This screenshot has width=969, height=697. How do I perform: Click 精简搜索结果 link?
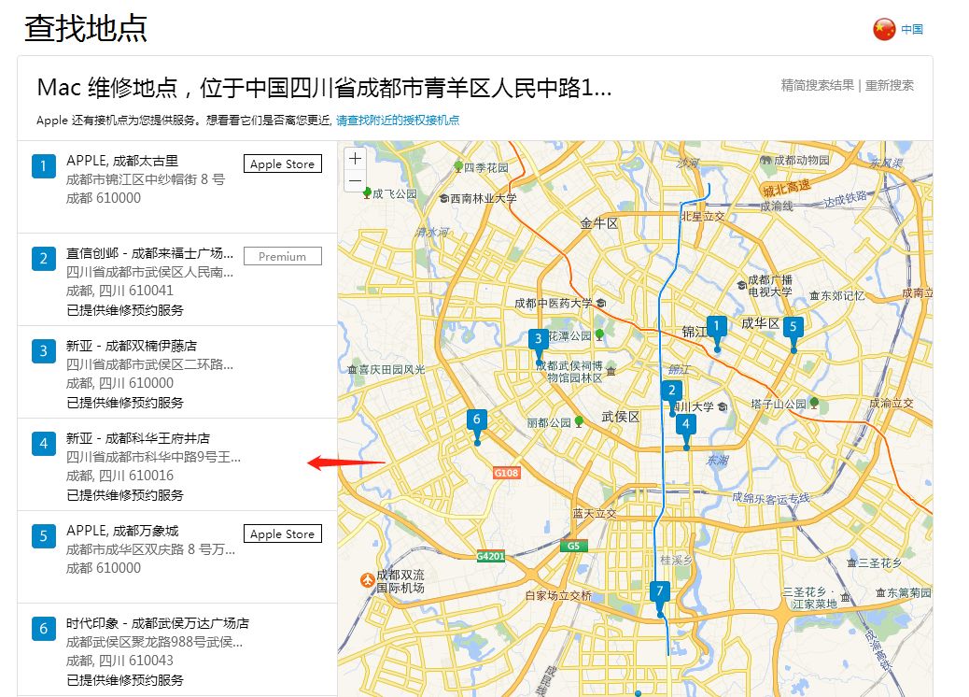(x=817, y=85)
